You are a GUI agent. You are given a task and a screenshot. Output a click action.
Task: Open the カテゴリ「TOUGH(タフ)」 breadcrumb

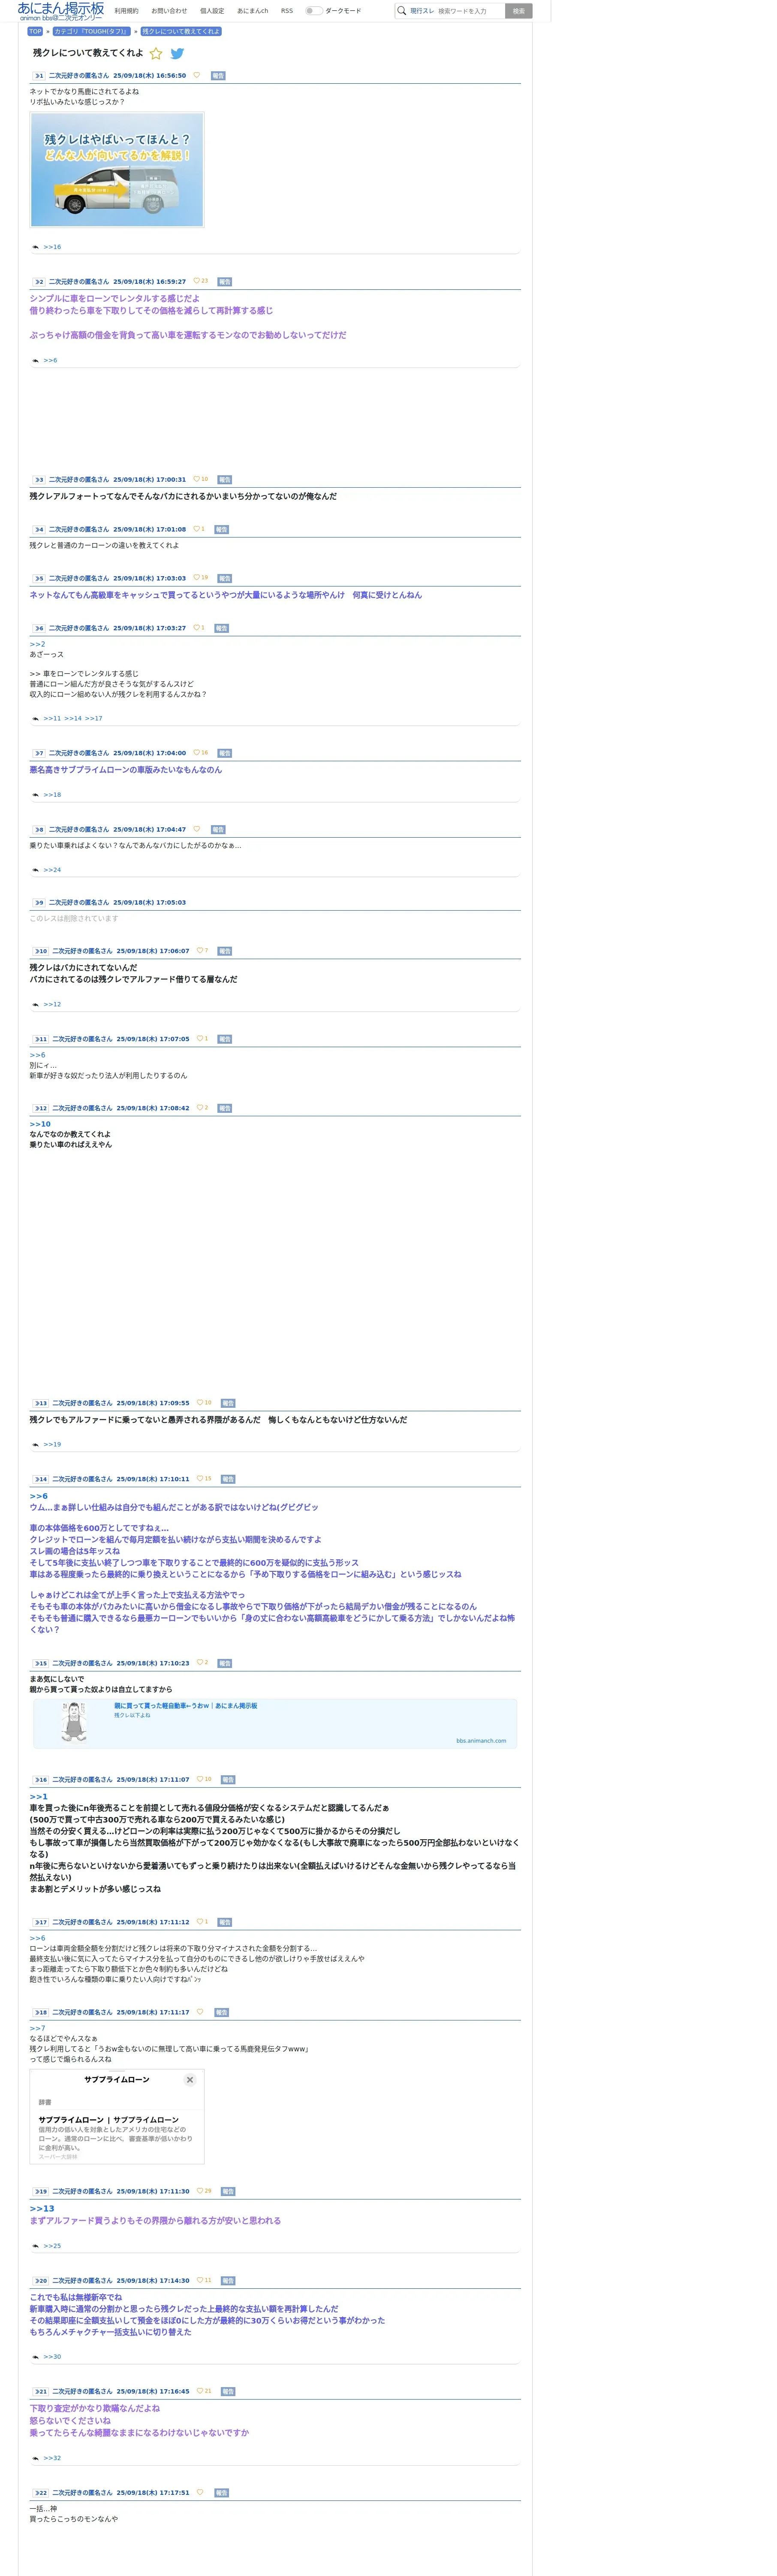91,31
